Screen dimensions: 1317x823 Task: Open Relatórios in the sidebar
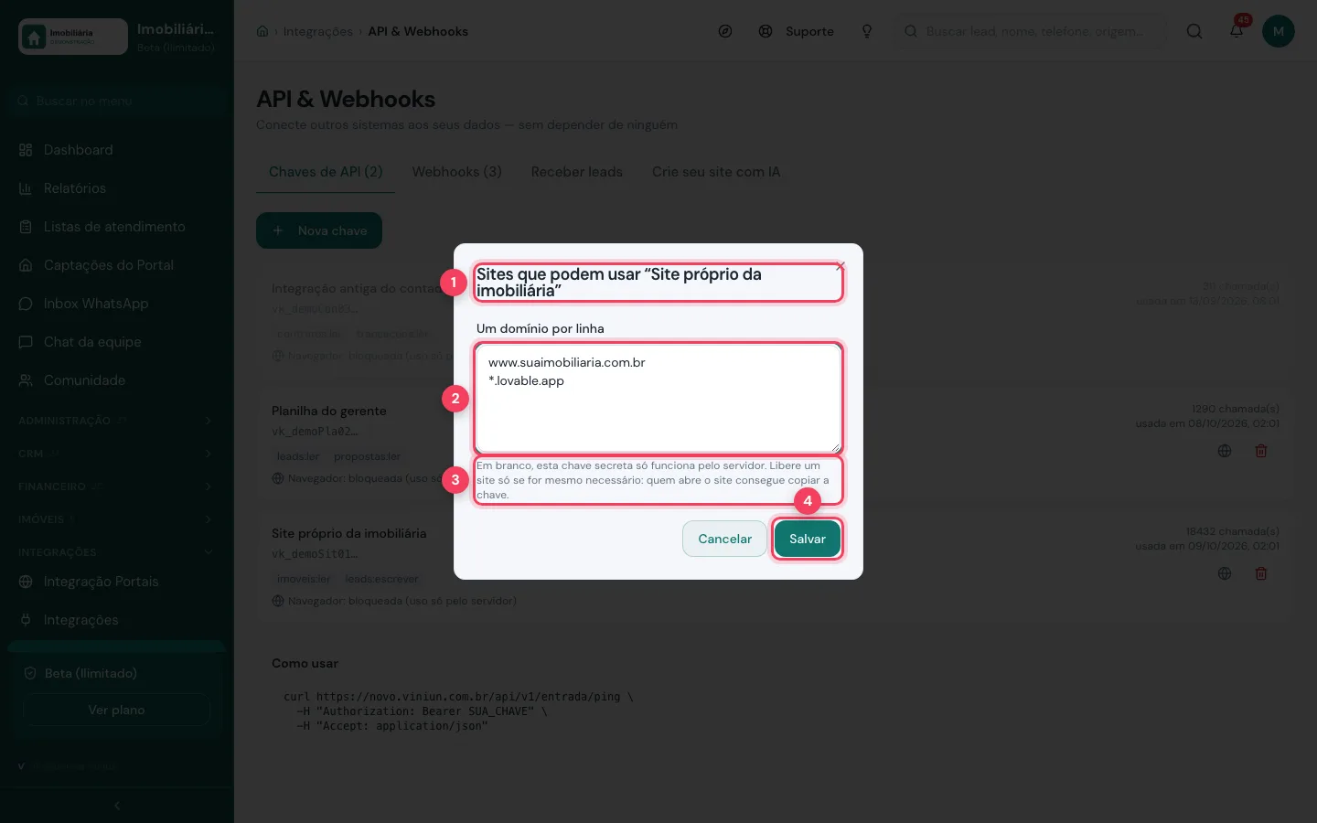[x=116, y=188]
